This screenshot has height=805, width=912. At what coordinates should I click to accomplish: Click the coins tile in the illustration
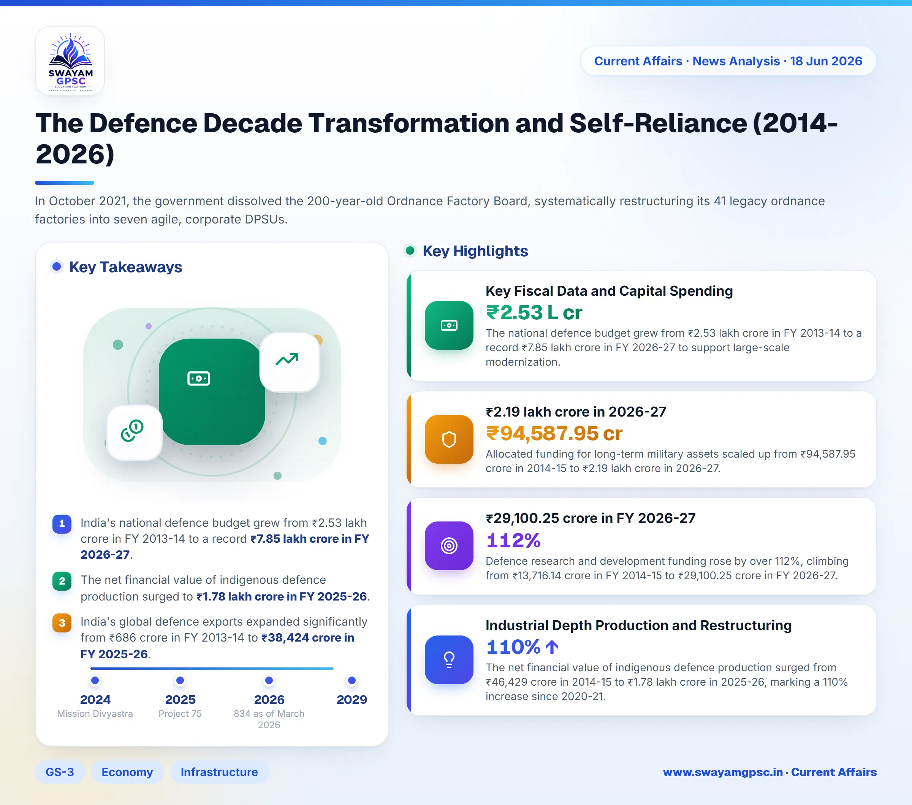134,433
